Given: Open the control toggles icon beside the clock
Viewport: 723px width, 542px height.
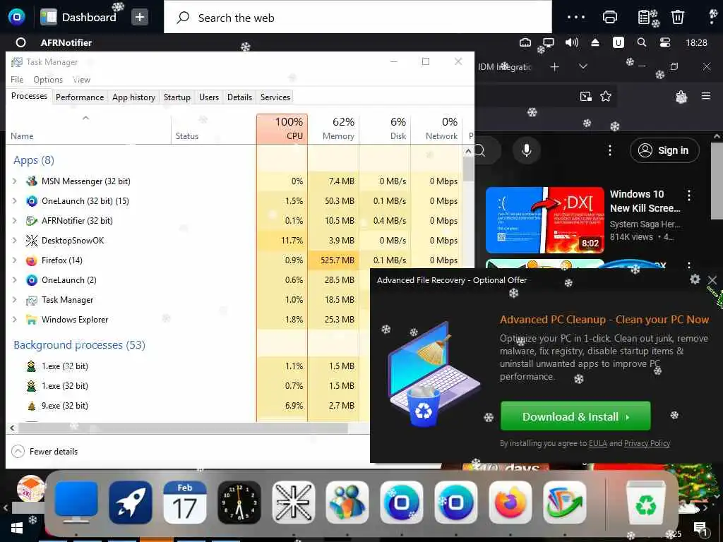Looking at the screenshot, I should [665, 42].
